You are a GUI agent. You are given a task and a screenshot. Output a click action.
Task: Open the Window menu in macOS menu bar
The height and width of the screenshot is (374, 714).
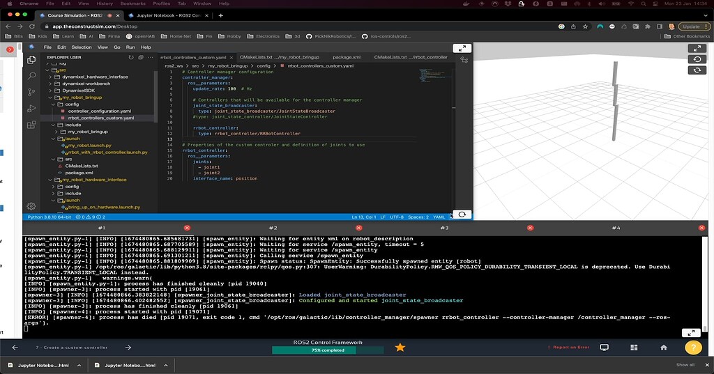click(202, 3)
